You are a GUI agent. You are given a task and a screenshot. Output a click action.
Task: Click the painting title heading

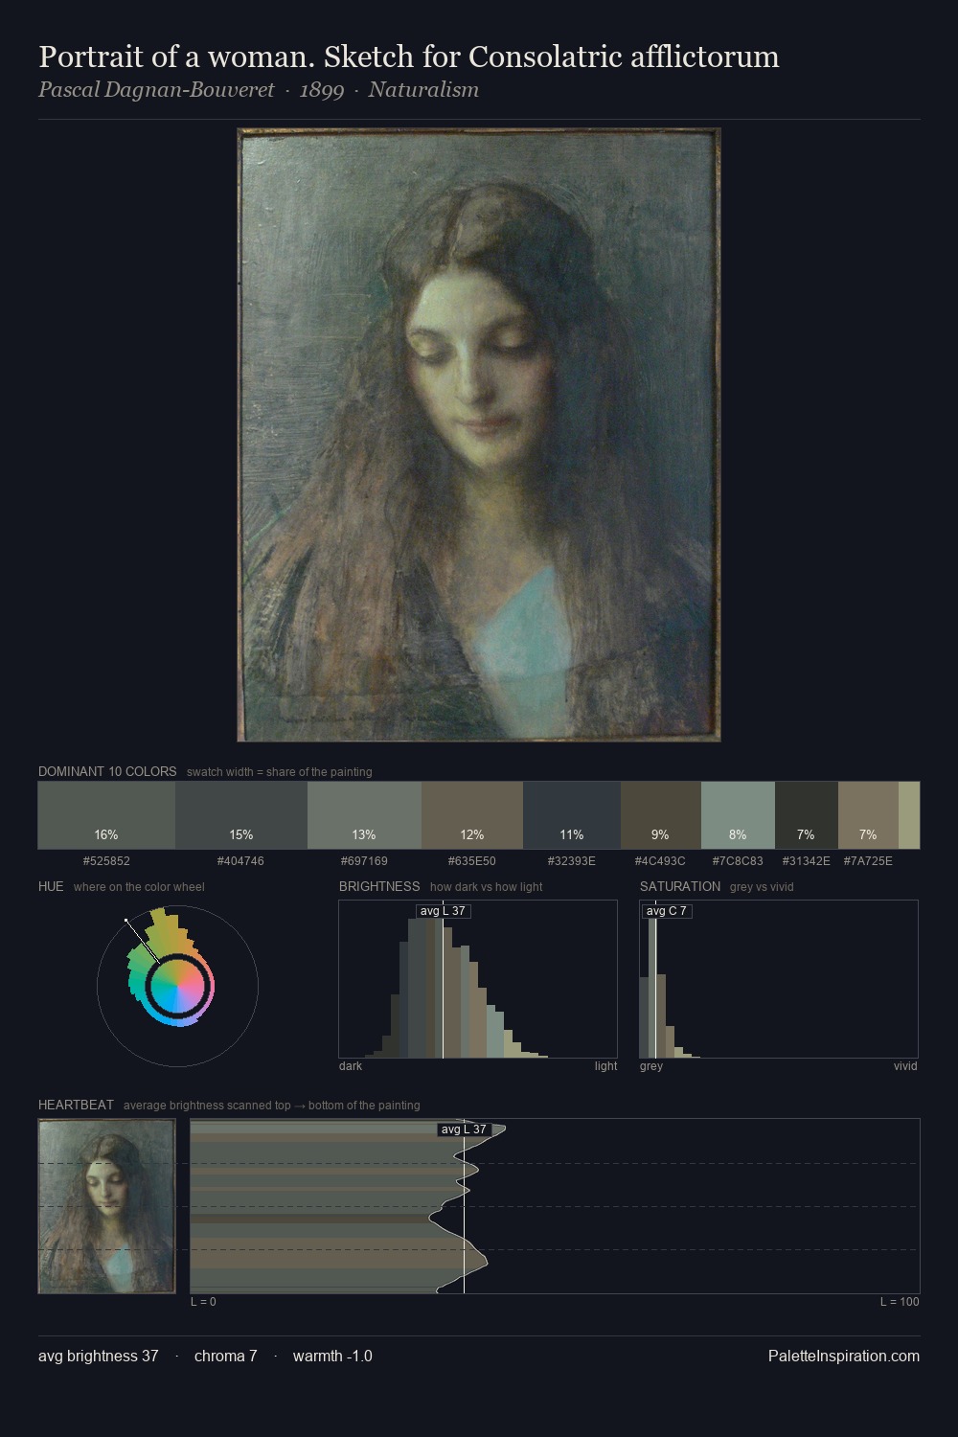click(409, 57)
